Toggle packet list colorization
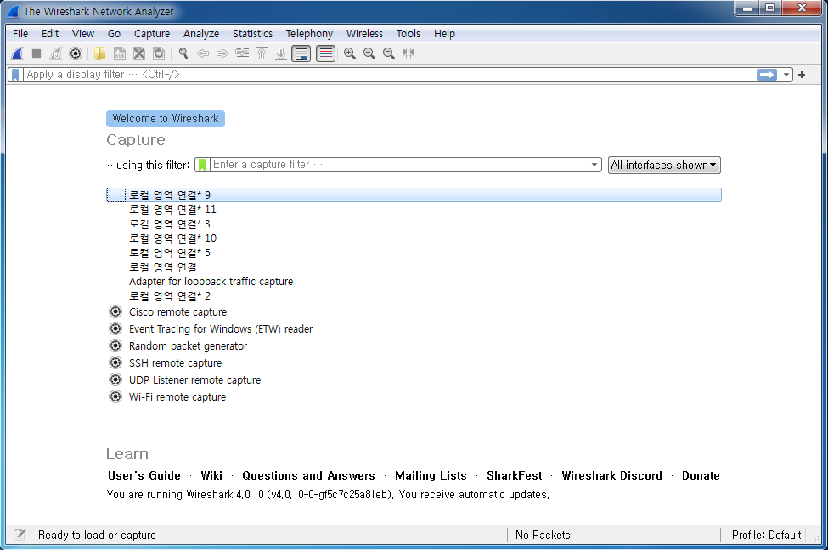 [325, 53]
